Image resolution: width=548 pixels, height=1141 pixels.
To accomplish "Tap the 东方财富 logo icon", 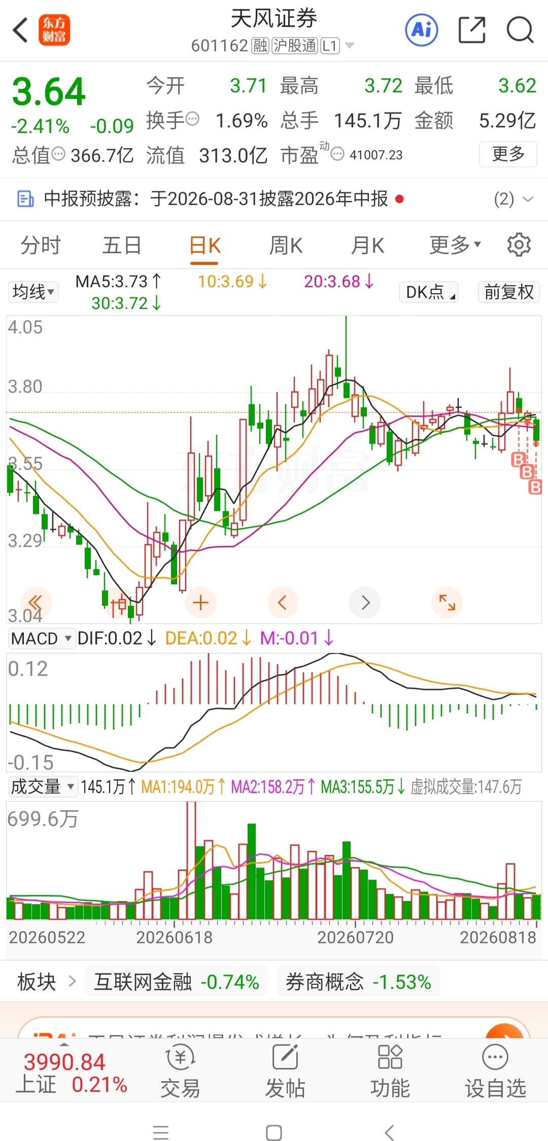I will [x=54, y=30].
